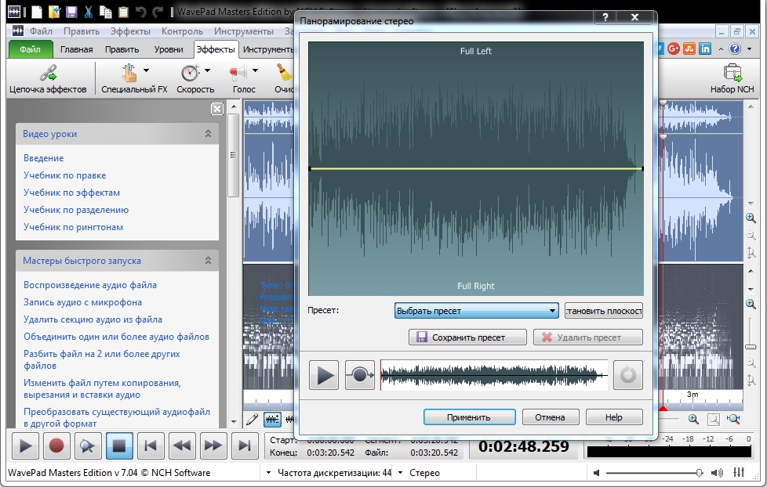Click the yellow panning envelope line
This screenshot has height=487, width=767.
coord(476,169)
